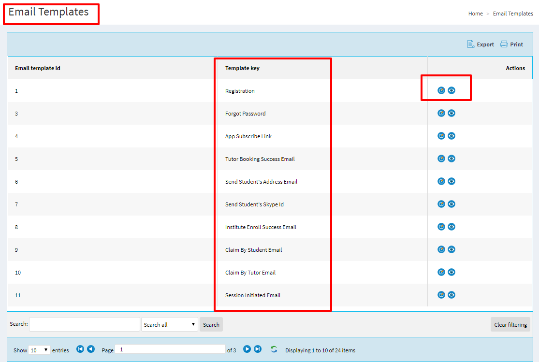
Task: Open the Search all column dropdown
Action: 170,324
